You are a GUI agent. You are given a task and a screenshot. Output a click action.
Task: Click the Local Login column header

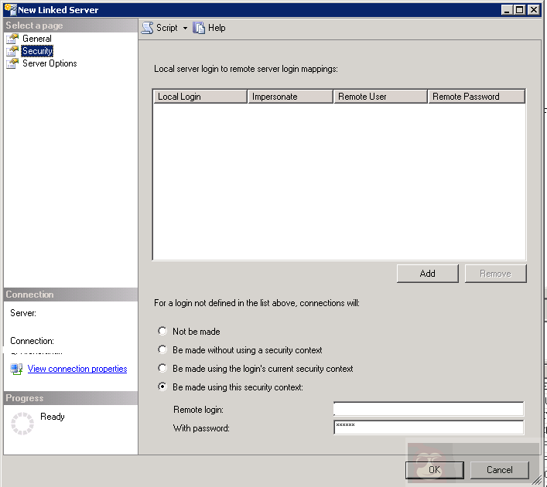[200, 97]
